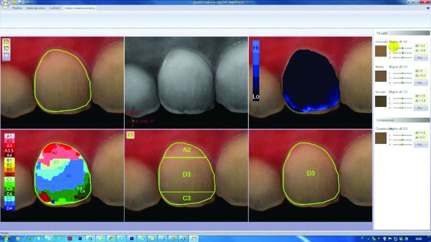Viewport: 431px width, 242px height.
Task: Click the middle tooth view icon in overlay
Action: (x=6, y=49)
